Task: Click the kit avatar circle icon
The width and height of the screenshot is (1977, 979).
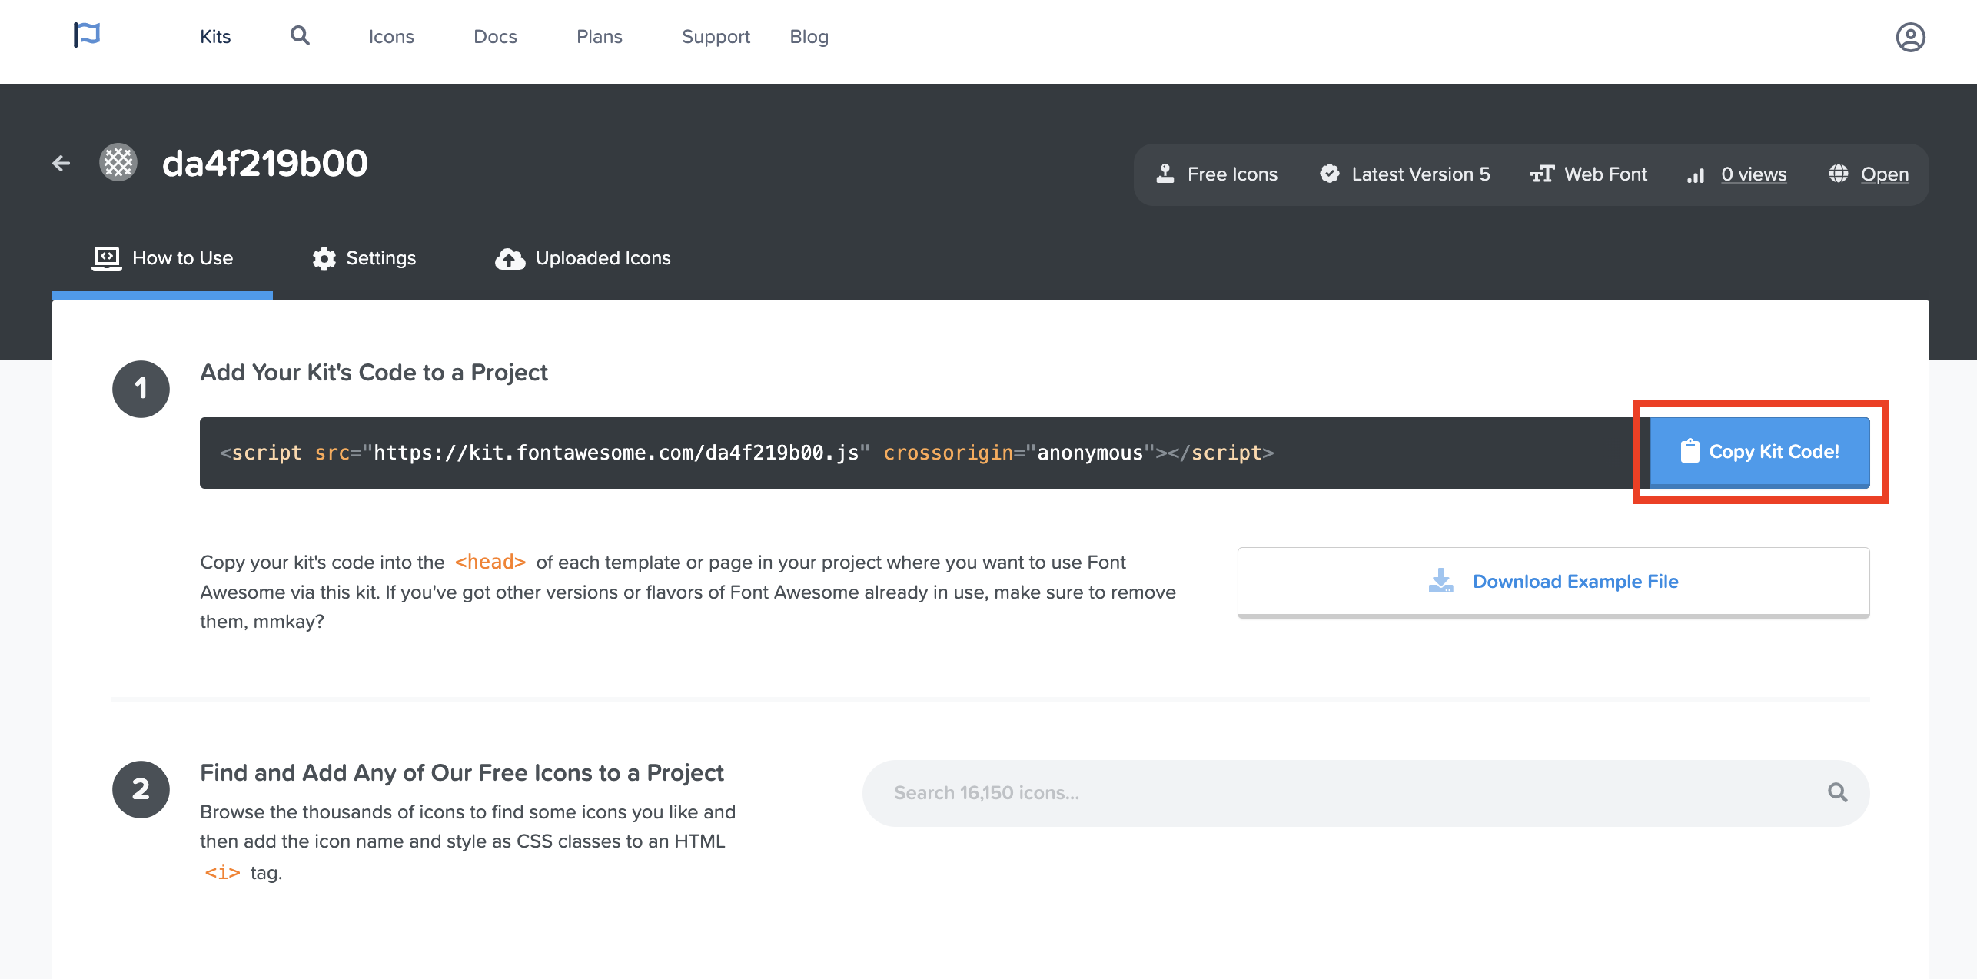Action: [118, 163]
